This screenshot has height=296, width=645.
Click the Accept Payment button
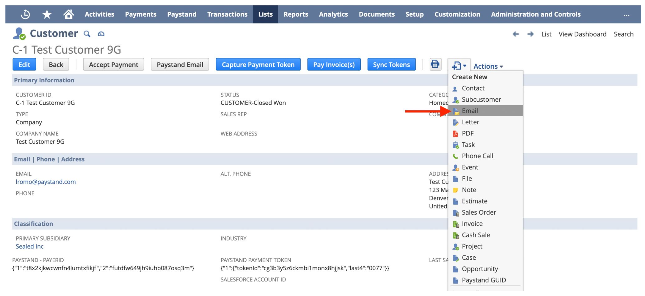coord(114,64)
